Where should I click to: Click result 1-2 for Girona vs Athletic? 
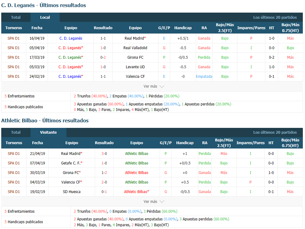pos(104,172)
